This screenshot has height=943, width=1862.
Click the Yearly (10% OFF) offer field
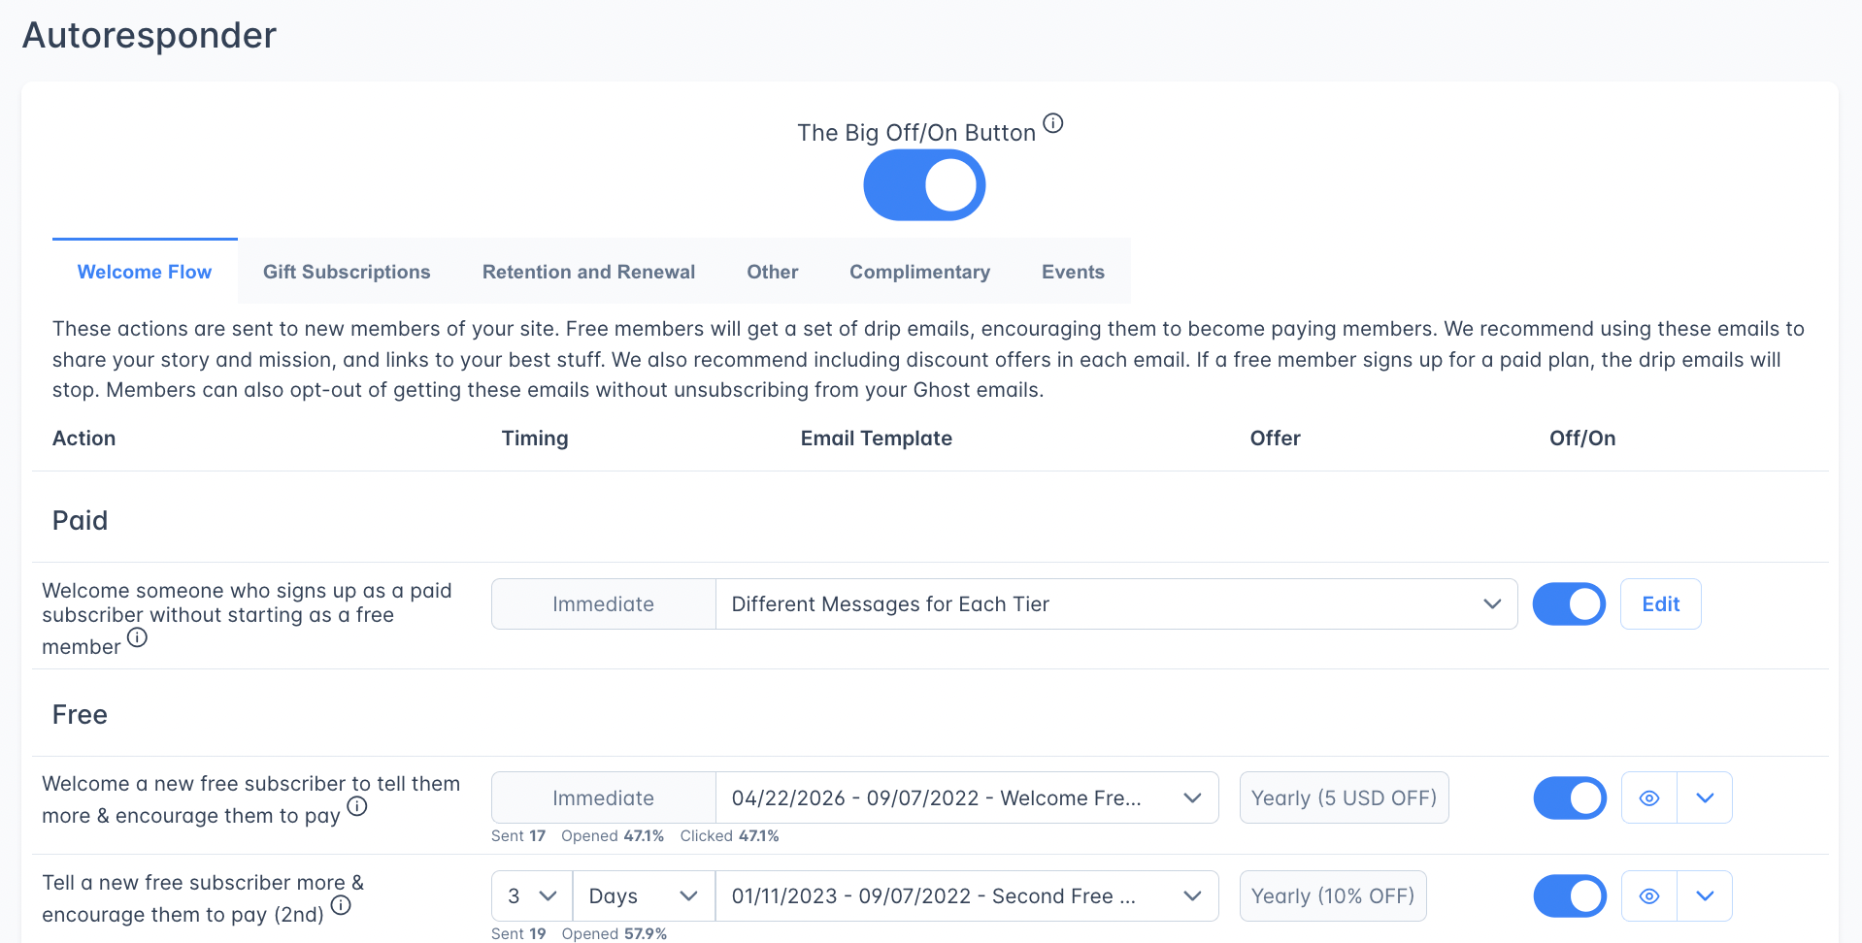click(1333, 896)
